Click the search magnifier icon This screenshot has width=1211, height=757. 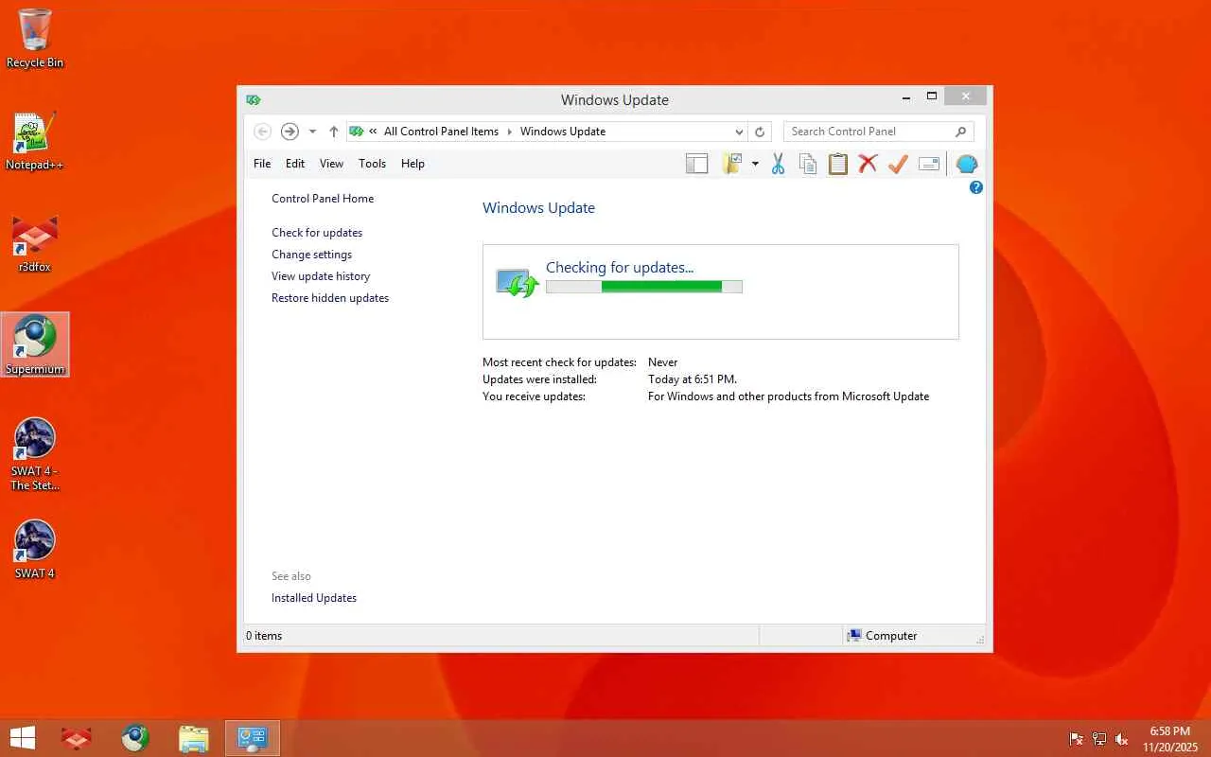[x=960, y=132]
